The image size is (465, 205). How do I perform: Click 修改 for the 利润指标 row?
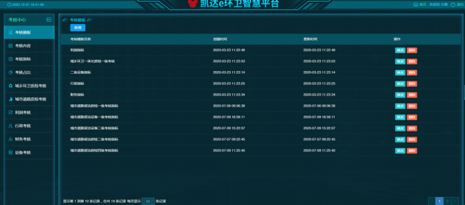[x=400, y=51]
